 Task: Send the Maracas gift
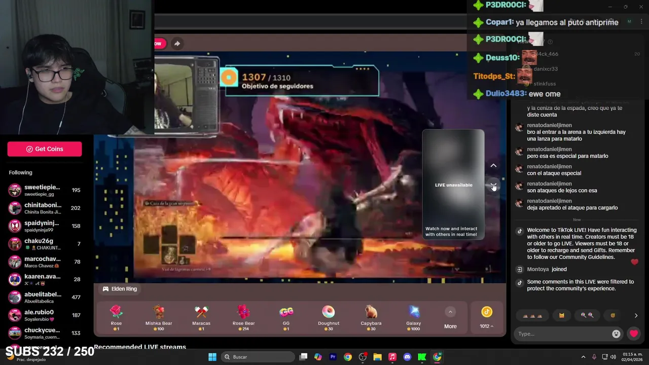pos(201,318)
